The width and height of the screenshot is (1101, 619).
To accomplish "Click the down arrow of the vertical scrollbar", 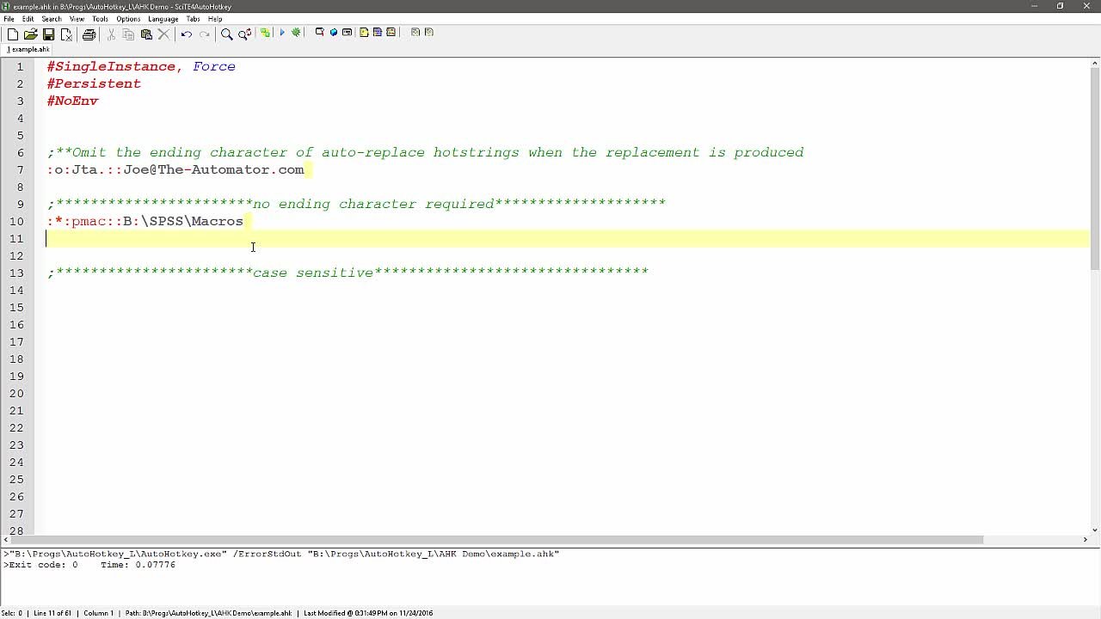I will tap(1095, 530).
